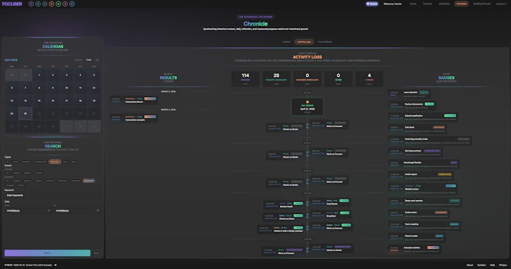Click the 25 primary checklists stat card
The image size is (511, 269).
tap(277, 79)
